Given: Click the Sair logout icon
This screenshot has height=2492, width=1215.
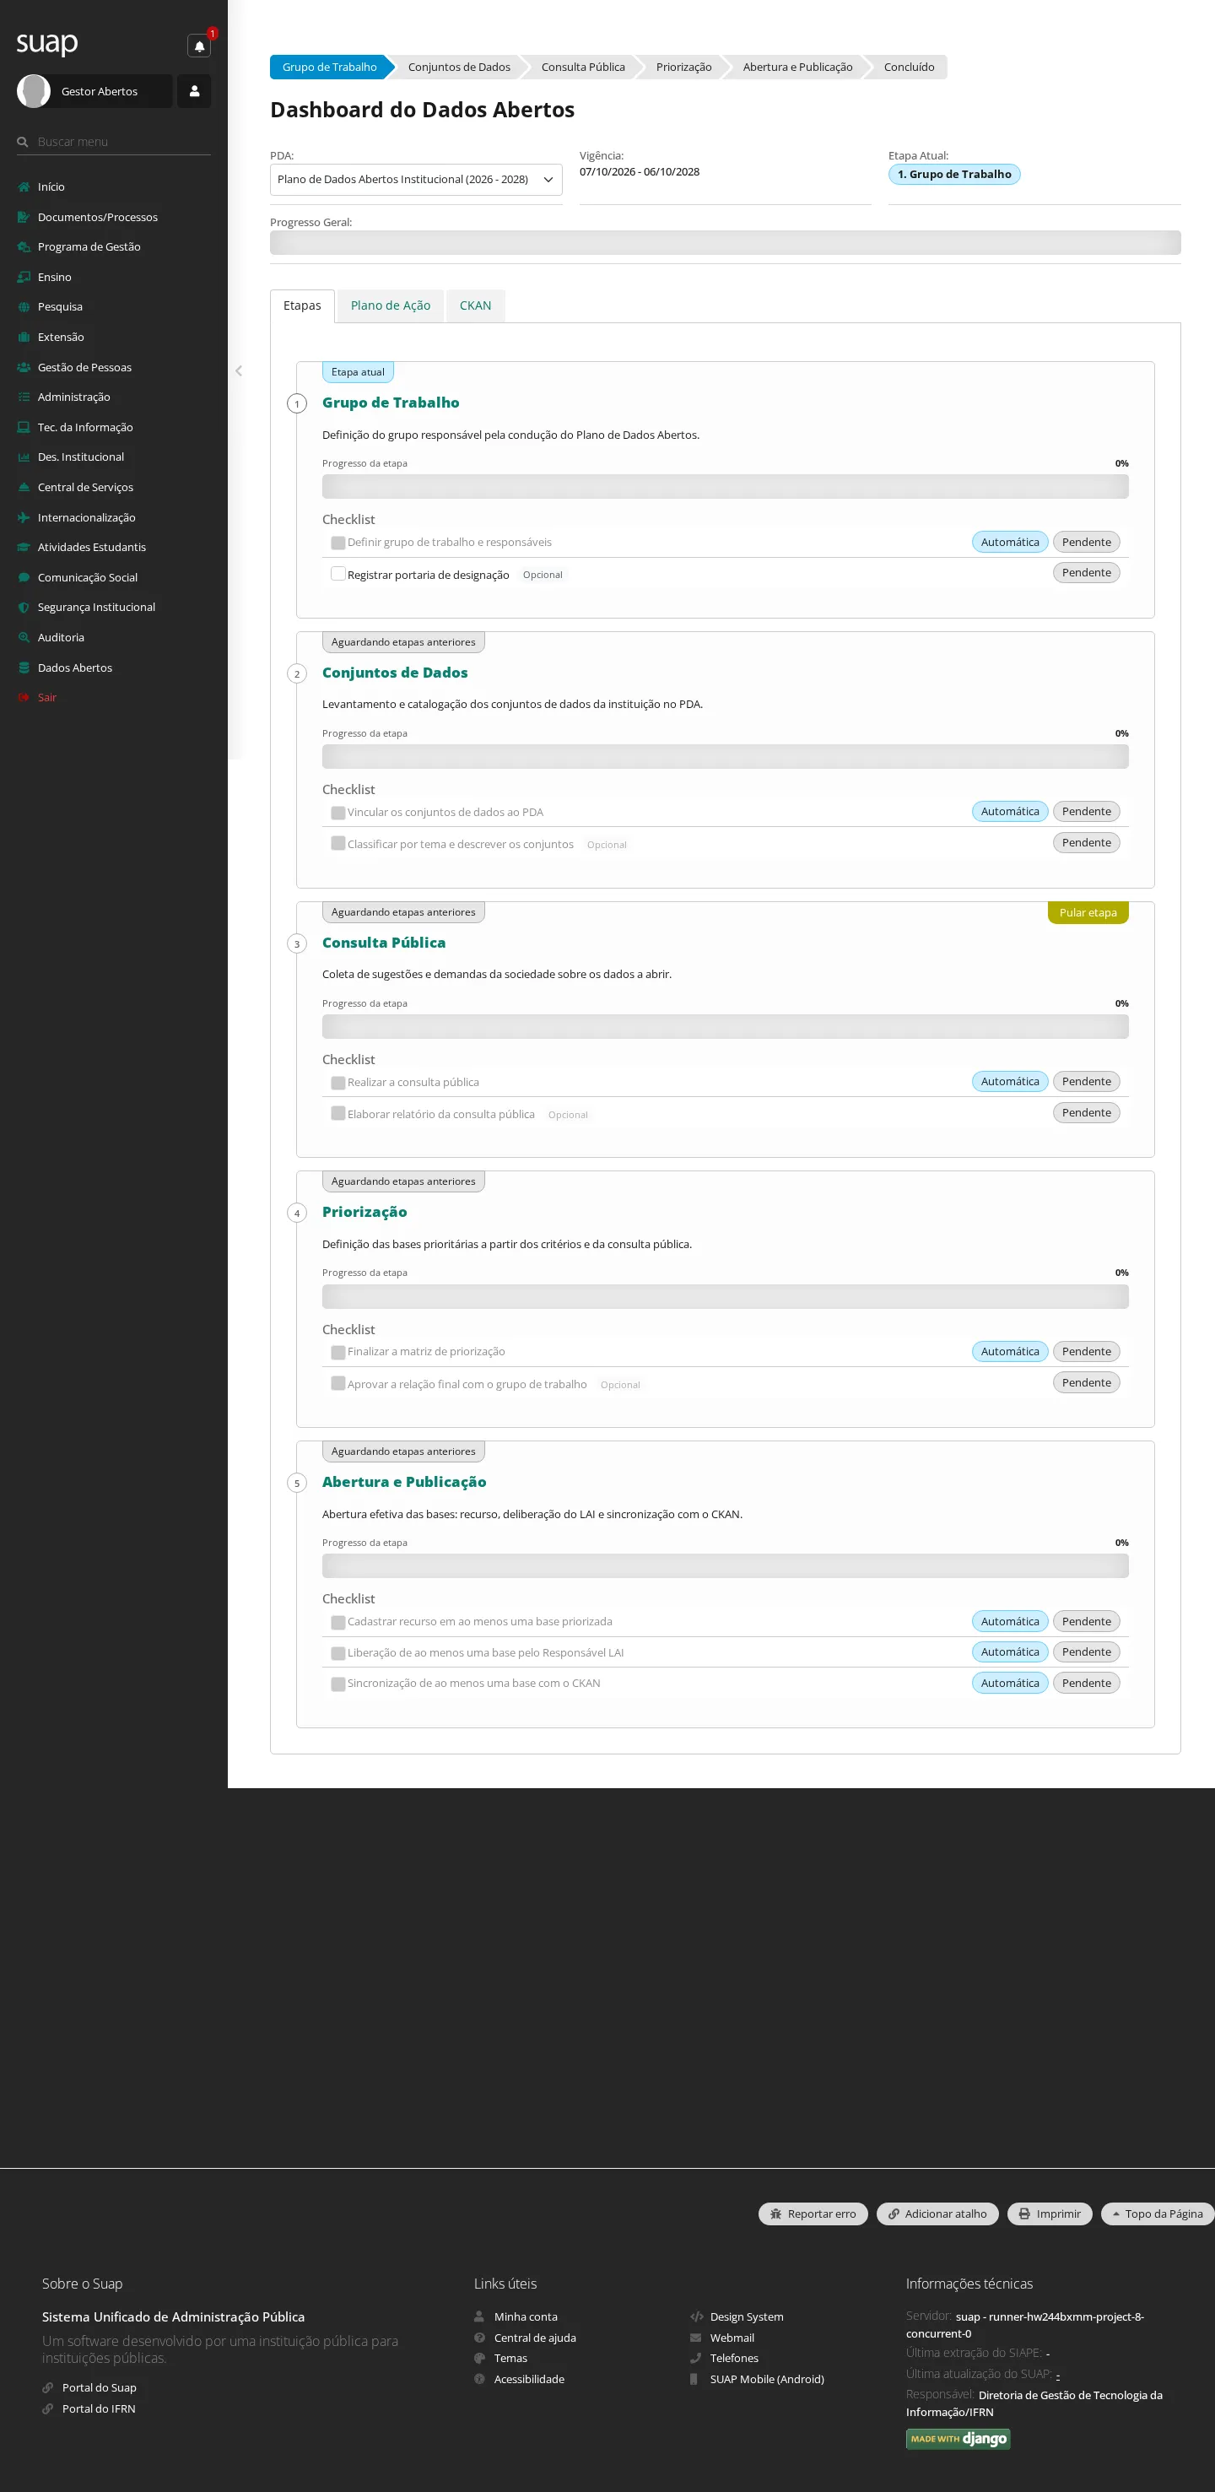Looking at the screenshot, I should tap(24, 698).
